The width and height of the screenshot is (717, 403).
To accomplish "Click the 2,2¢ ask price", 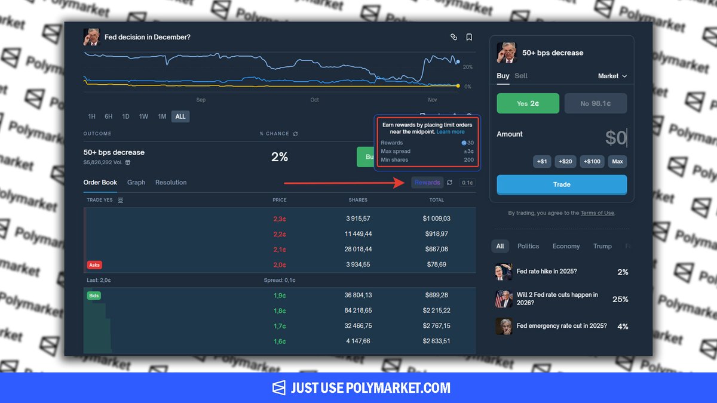I will (x=280, y=234).
